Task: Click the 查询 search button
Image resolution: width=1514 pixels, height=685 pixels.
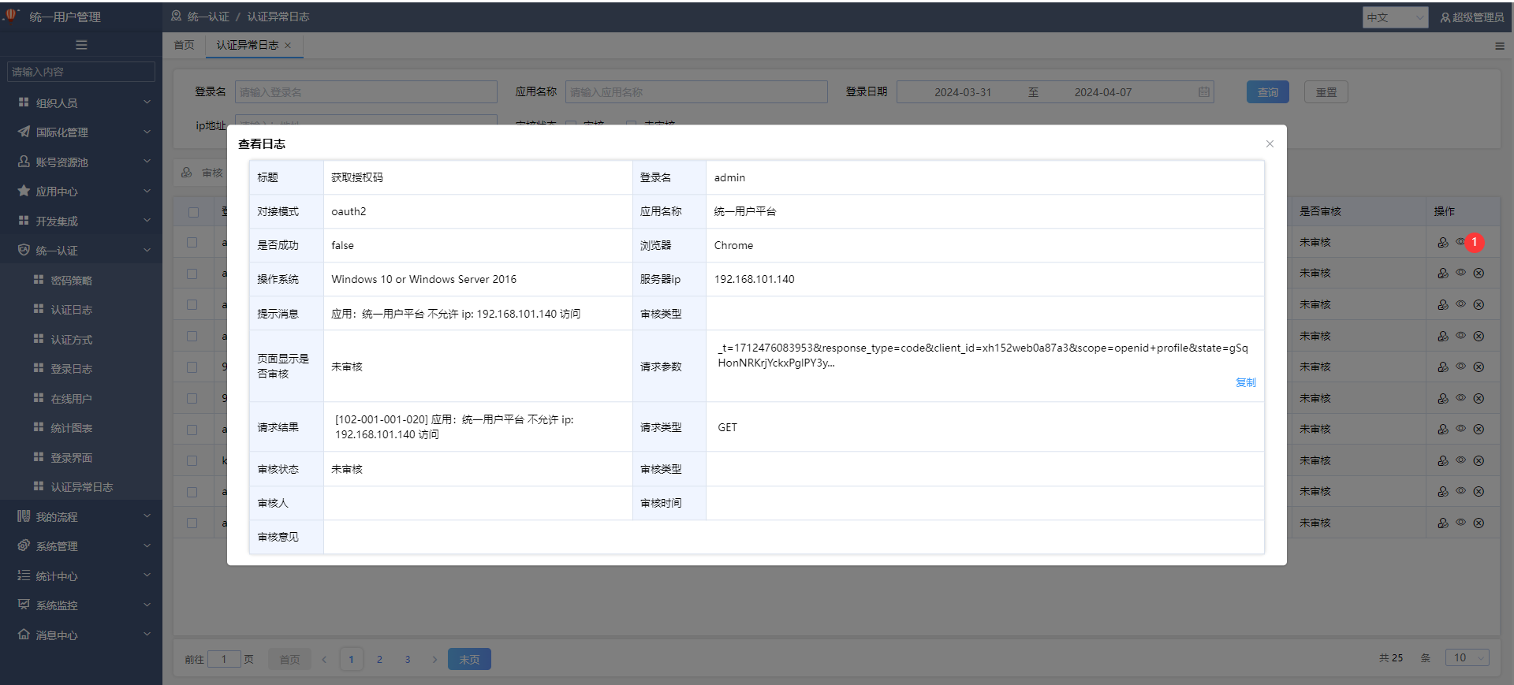Action: 1268,92
